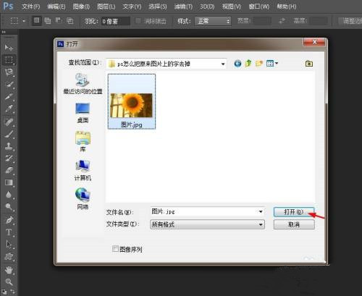Open the tool preset picker arrow
Viewport: 362px width, 296px height.
[24, 21]
